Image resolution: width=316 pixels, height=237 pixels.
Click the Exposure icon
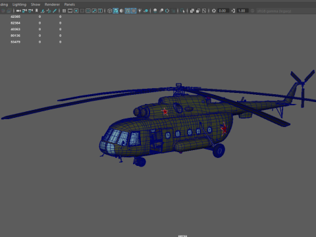(x=214, y=11)
